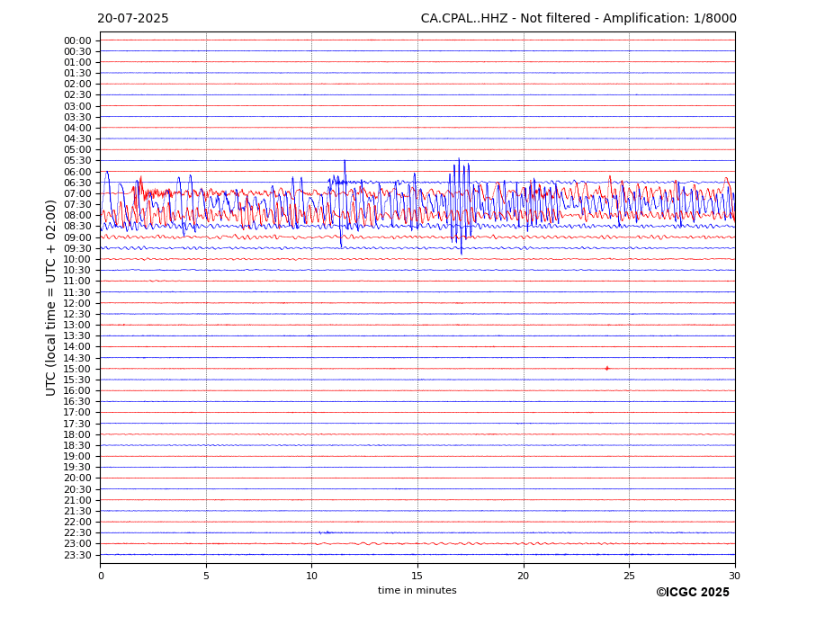Click the date label 20-07-2025
The image size is (834, 626).
pos(132,19)
